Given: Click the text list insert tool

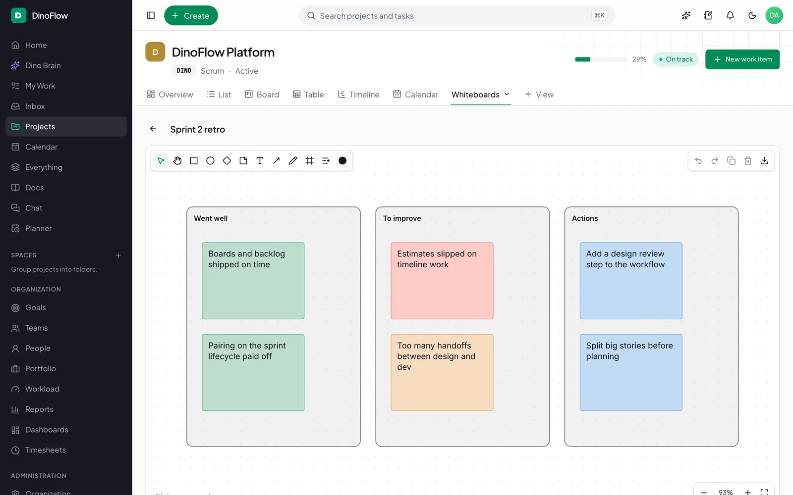Looking at the screenshot, I should 326,161.
